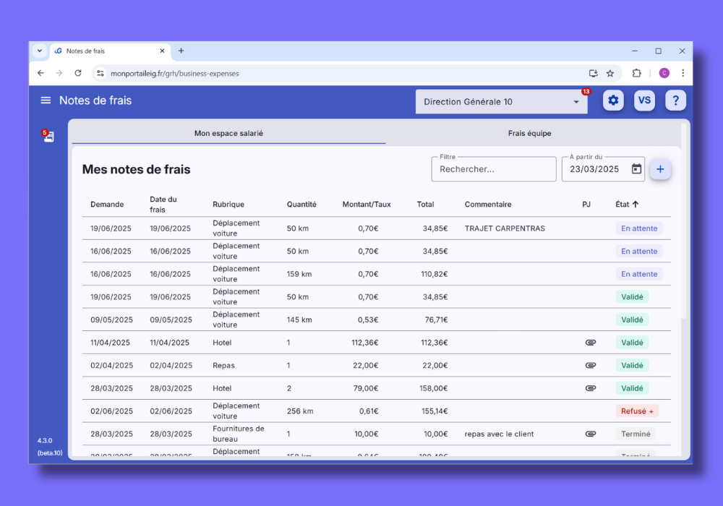Click the TRAJET CARPENTRAS comment

505,228
